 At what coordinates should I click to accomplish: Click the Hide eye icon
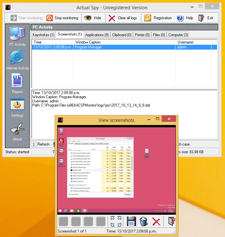[x=88, y=18]
